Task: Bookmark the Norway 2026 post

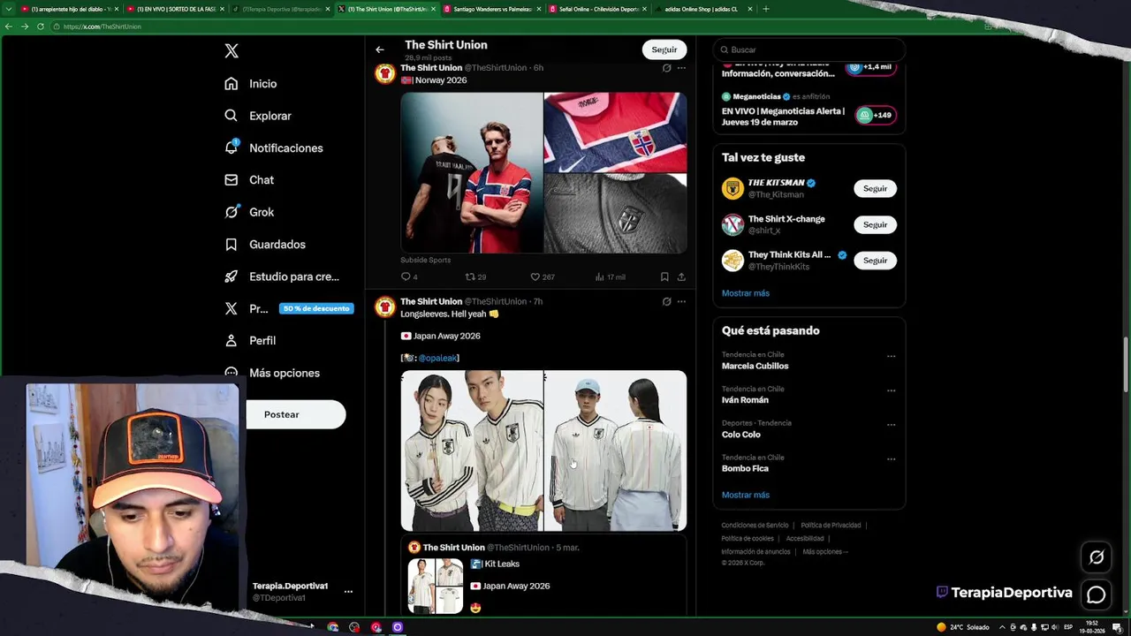Action: pyautogui.click(x=664, y=276)
